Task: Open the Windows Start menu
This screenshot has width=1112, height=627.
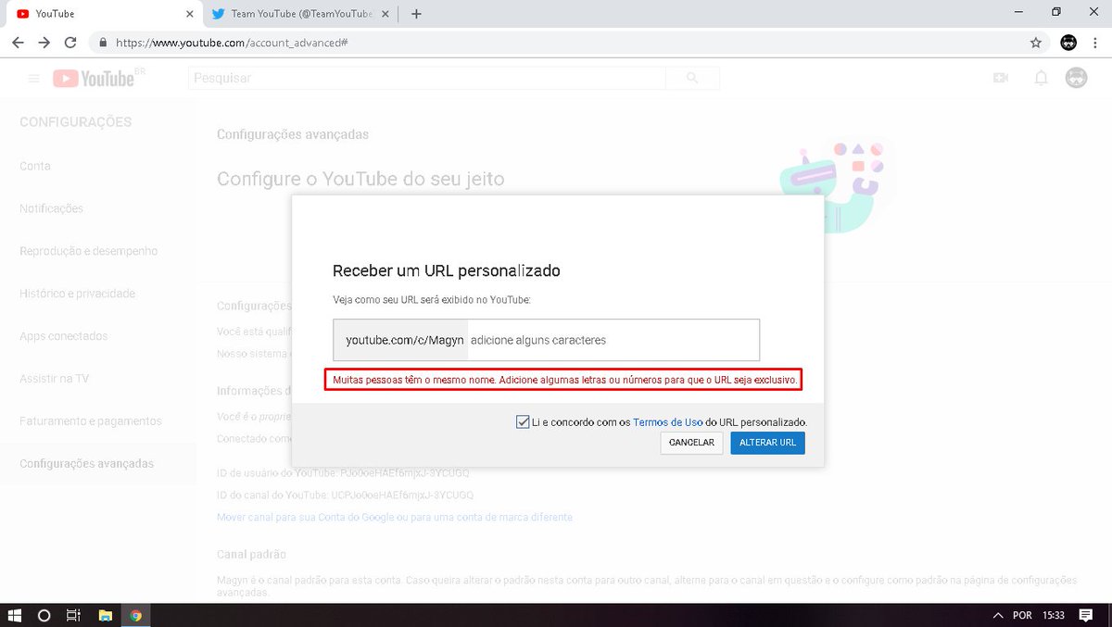Action: coord(15,615)
